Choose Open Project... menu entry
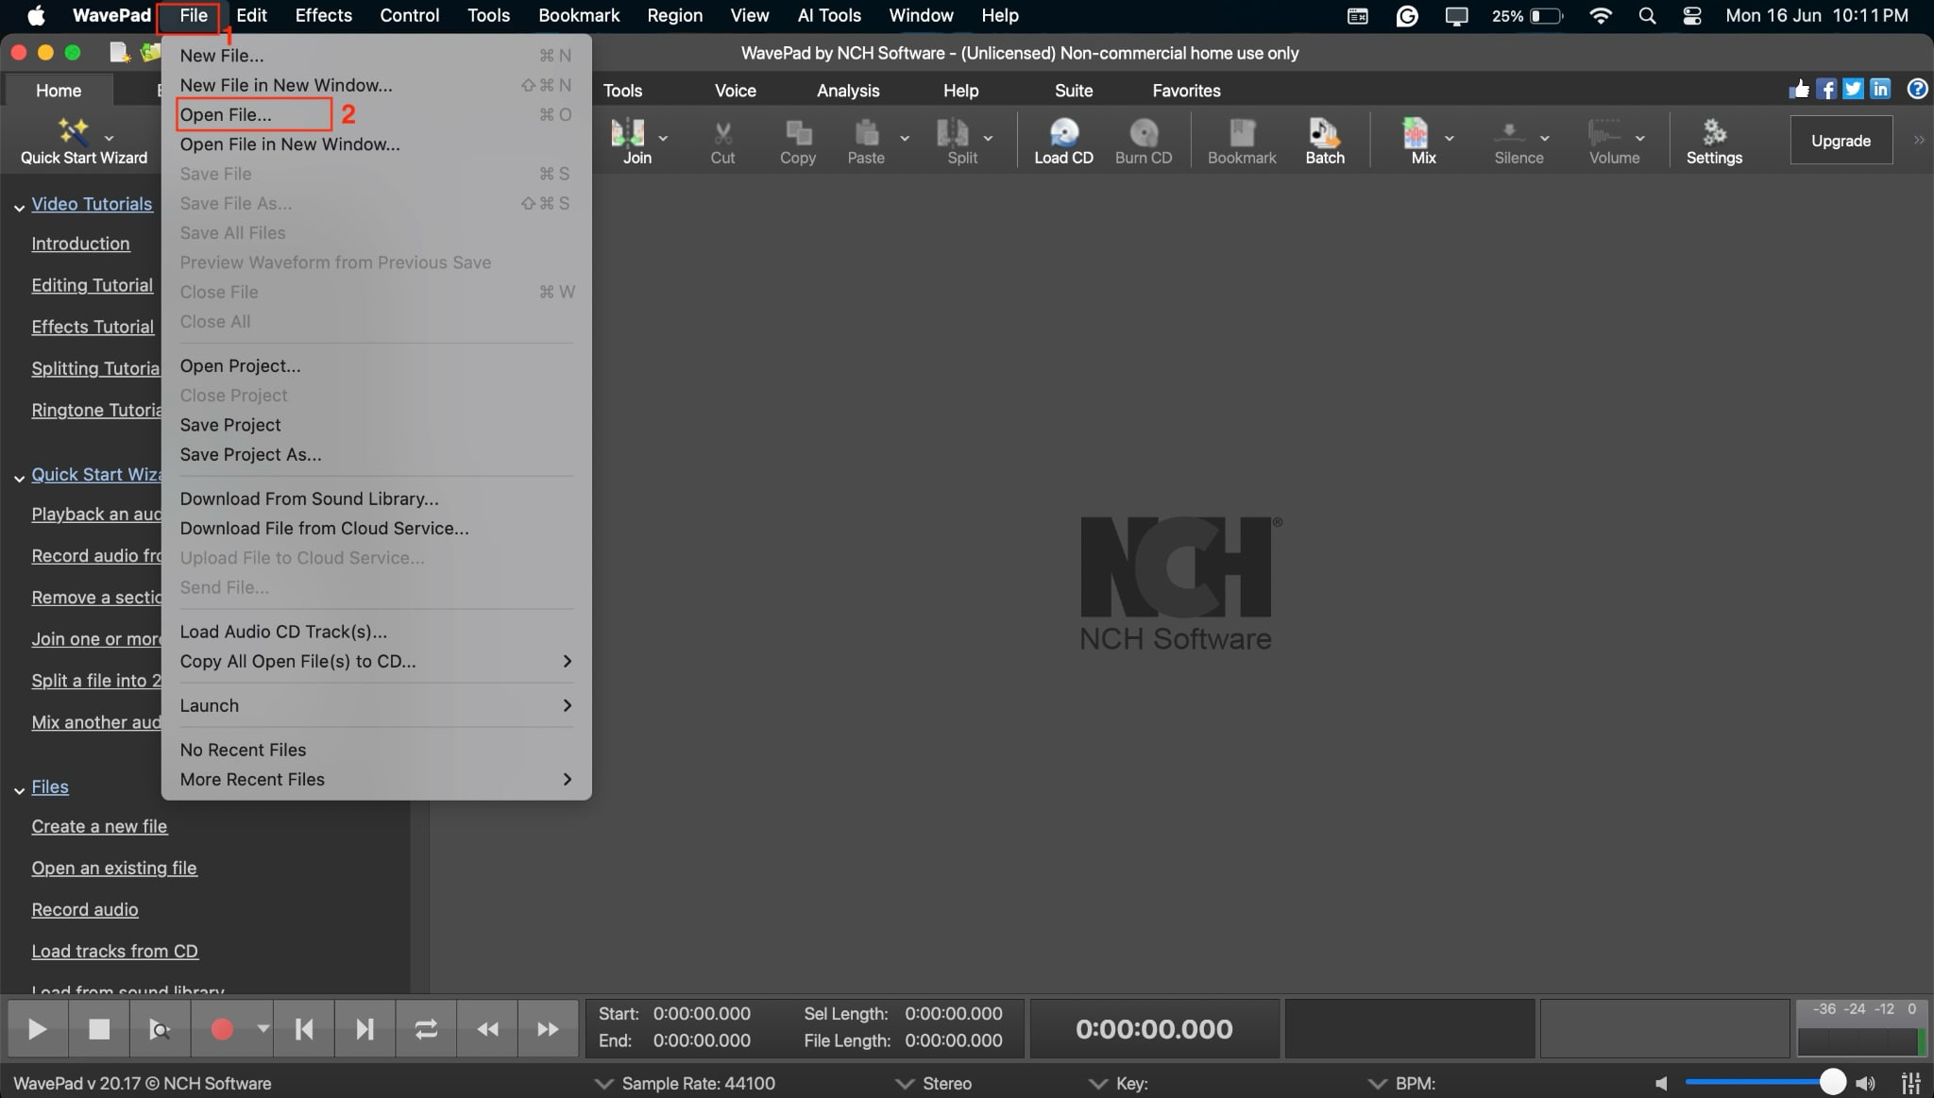Viewport: 1934px width, 1098px height. coord(376,365)
